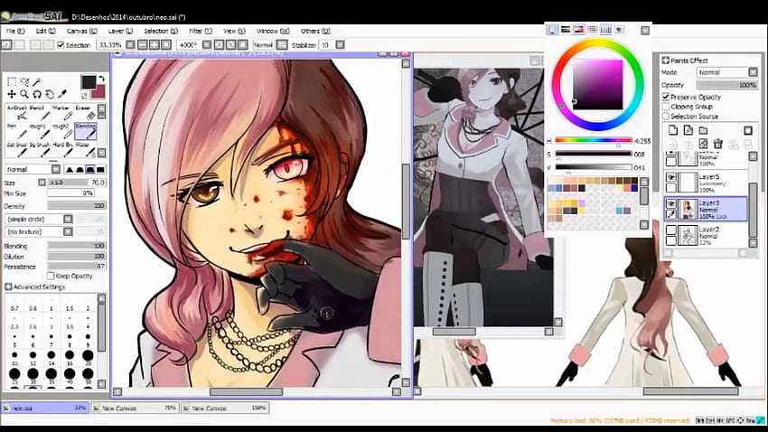Toggle RGB slider panel icon

click(566, 30)
